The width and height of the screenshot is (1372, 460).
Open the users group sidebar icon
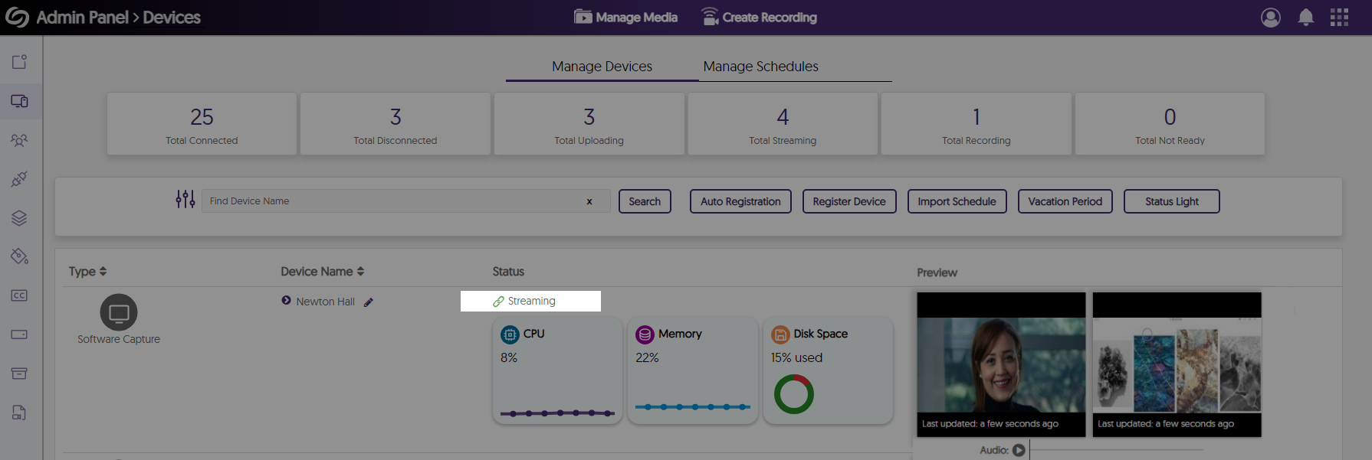click(19, 140)
